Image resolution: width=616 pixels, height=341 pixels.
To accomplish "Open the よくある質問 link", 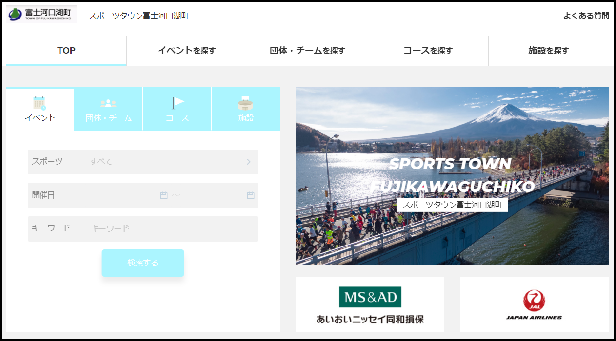I will (x=586, y=16).
